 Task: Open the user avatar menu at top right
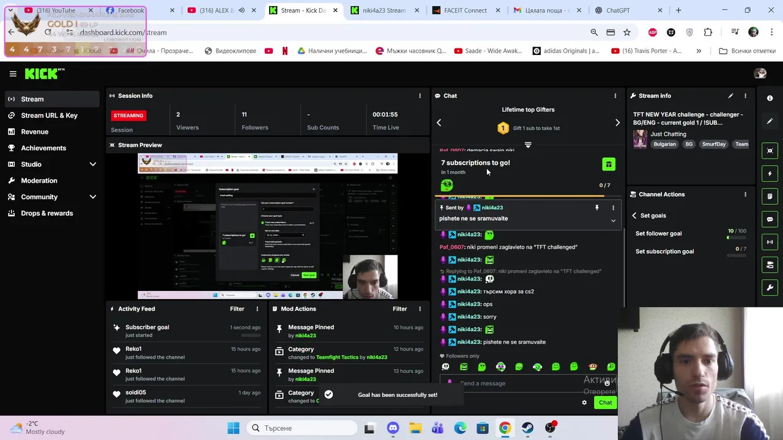pos(760,74)
